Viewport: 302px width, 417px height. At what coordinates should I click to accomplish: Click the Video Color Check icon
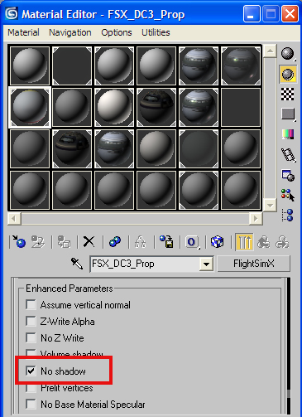tap(288, 134)
